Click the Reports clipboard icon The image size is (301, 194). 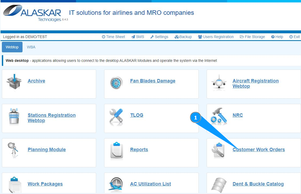pyautogui.click(x=117, y=151)
